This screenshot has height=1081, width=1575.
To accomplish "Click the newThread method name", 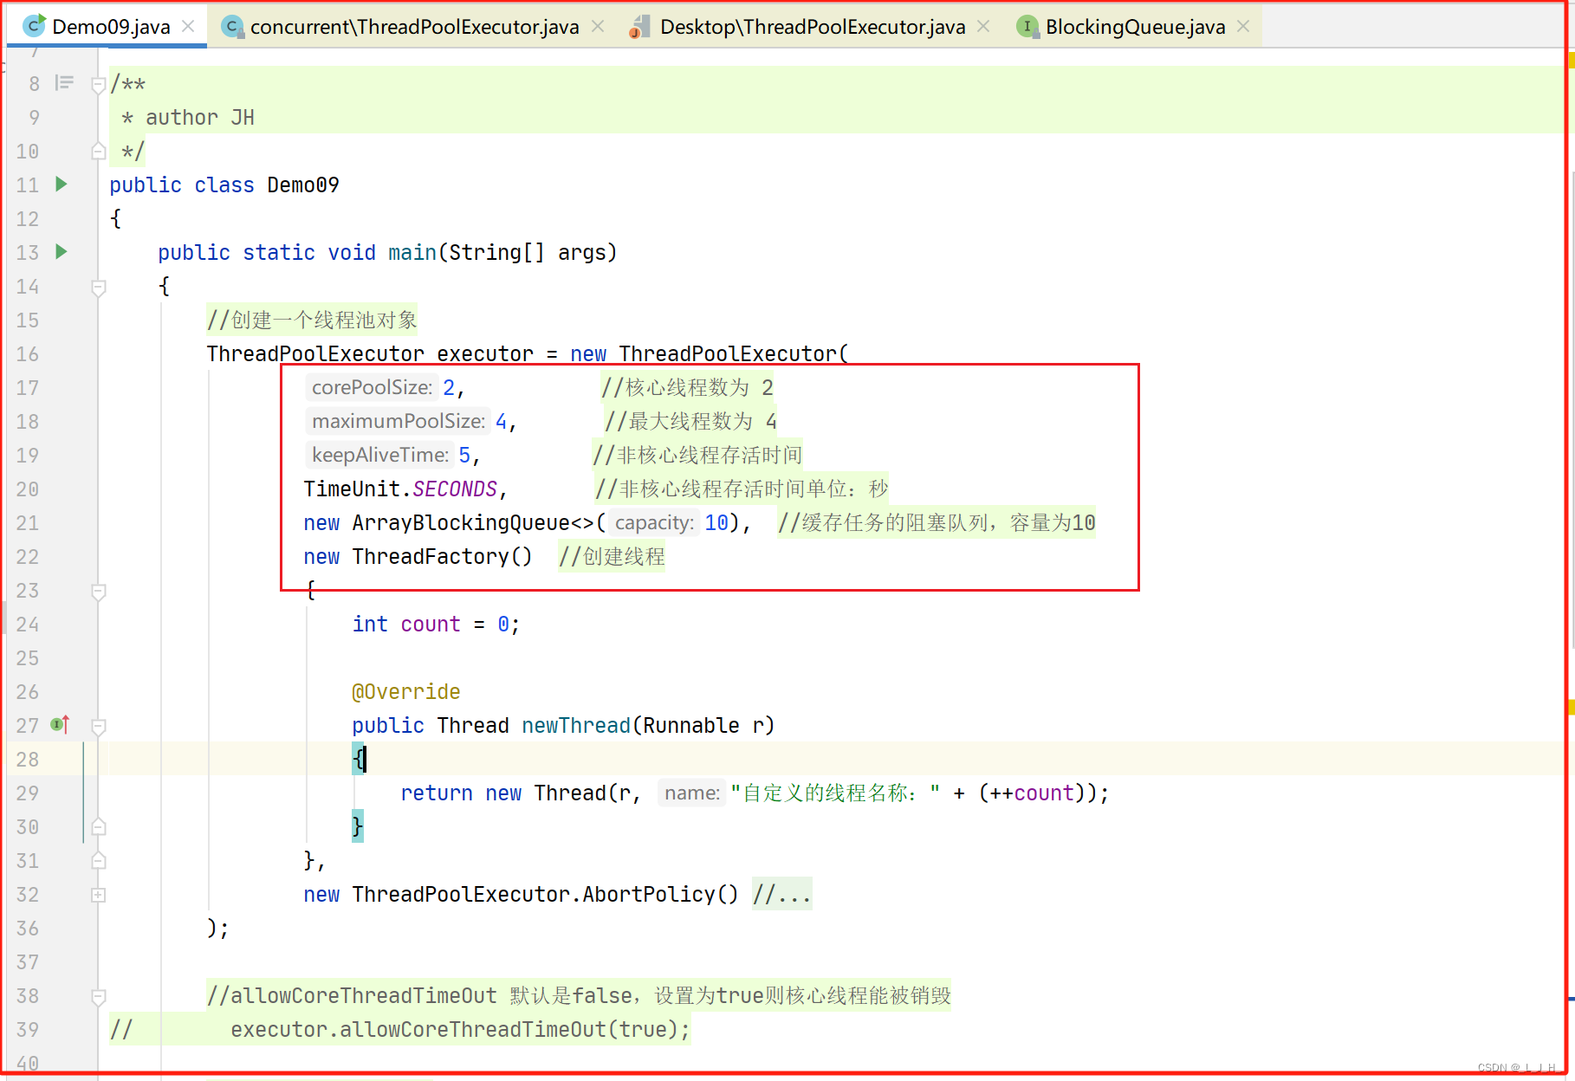I will click(x=575, y=725).
